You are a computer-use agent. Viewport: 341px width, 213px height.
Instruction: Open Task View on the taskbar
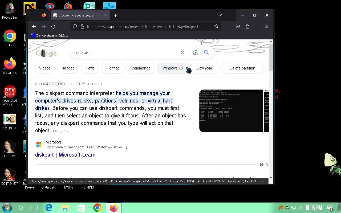coord(34,208)
